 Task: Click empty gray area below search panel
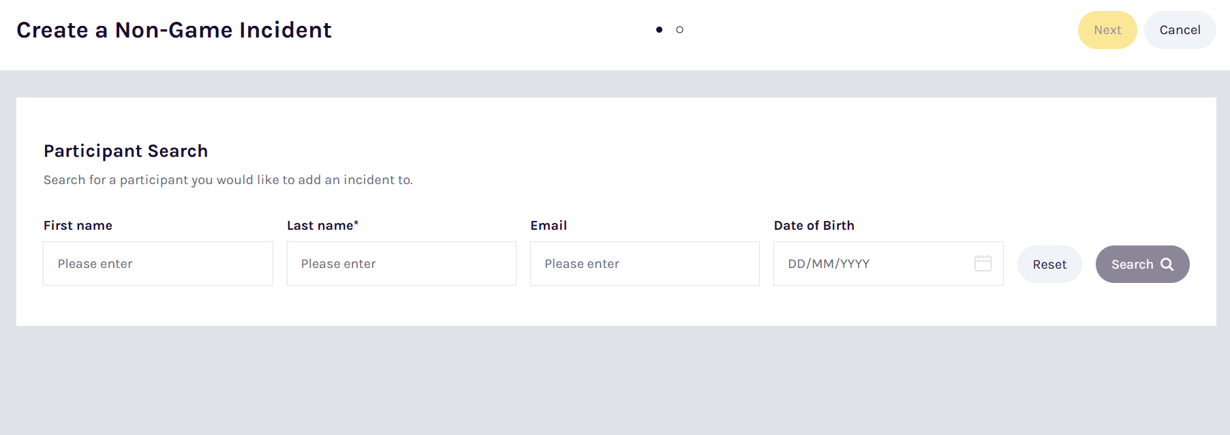pyautogui.click(x=613, y=382)
